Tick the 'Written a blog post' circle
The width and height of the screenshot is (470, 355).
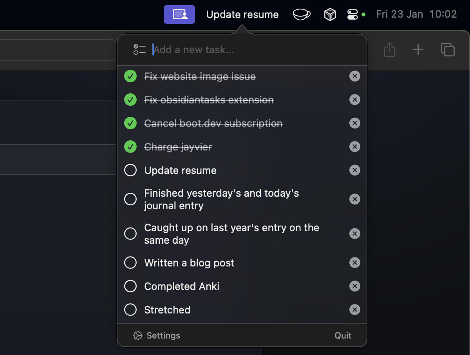tap(130, 263)
